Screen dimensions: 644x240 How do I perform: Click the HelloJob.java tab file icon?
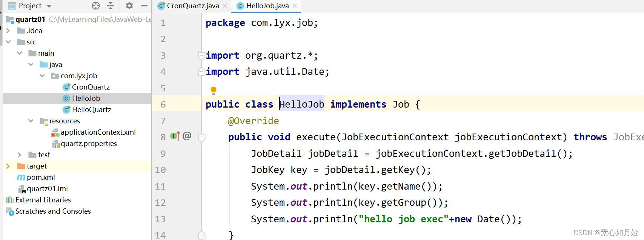click(240, 6)
